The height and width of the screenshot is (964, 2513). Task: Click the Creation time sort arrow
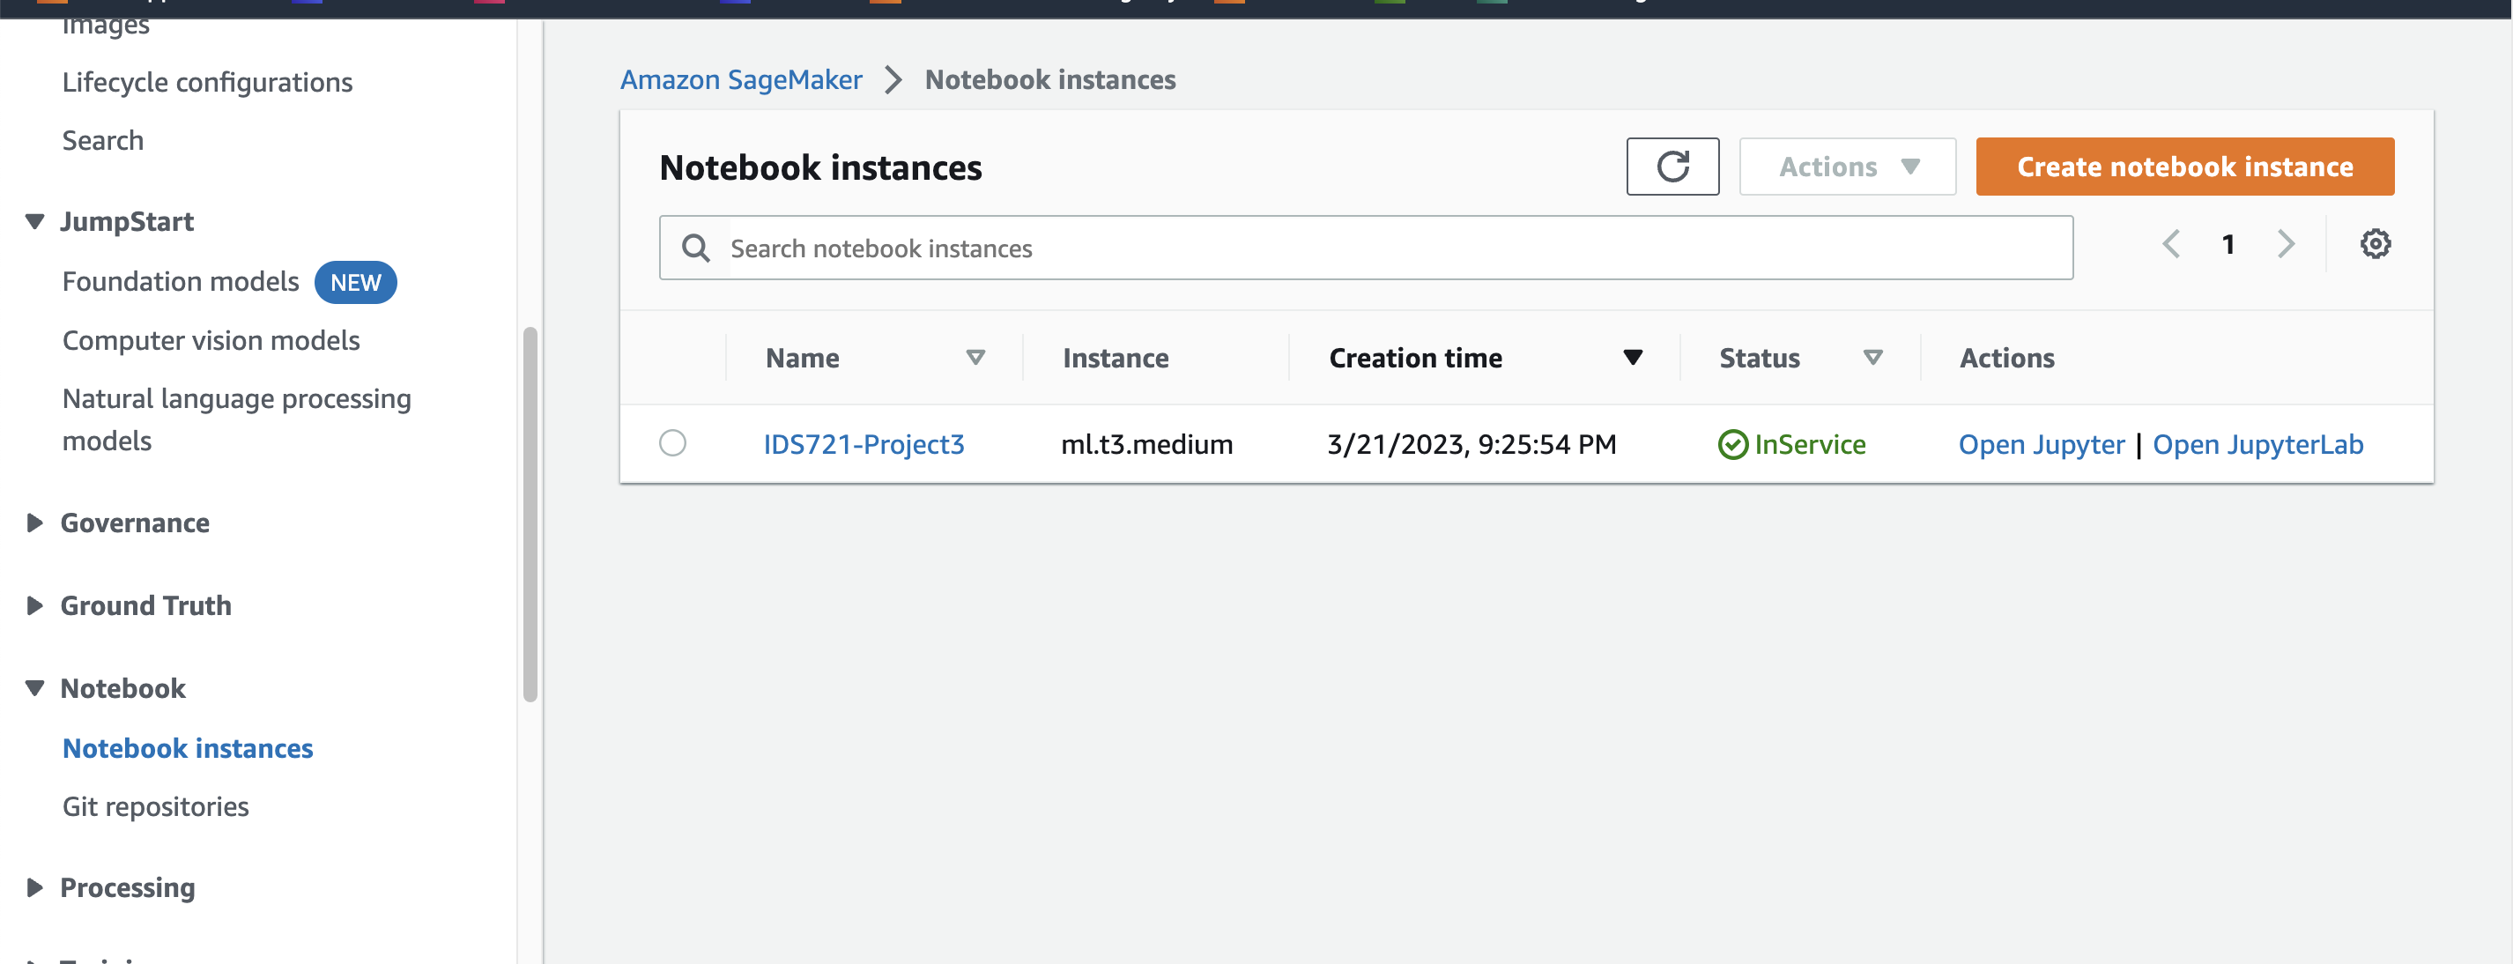(1632, 358)
